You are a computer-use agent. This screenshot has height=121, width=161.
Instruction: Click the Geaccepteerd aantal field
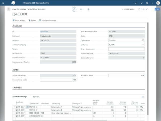pos(58,80)
